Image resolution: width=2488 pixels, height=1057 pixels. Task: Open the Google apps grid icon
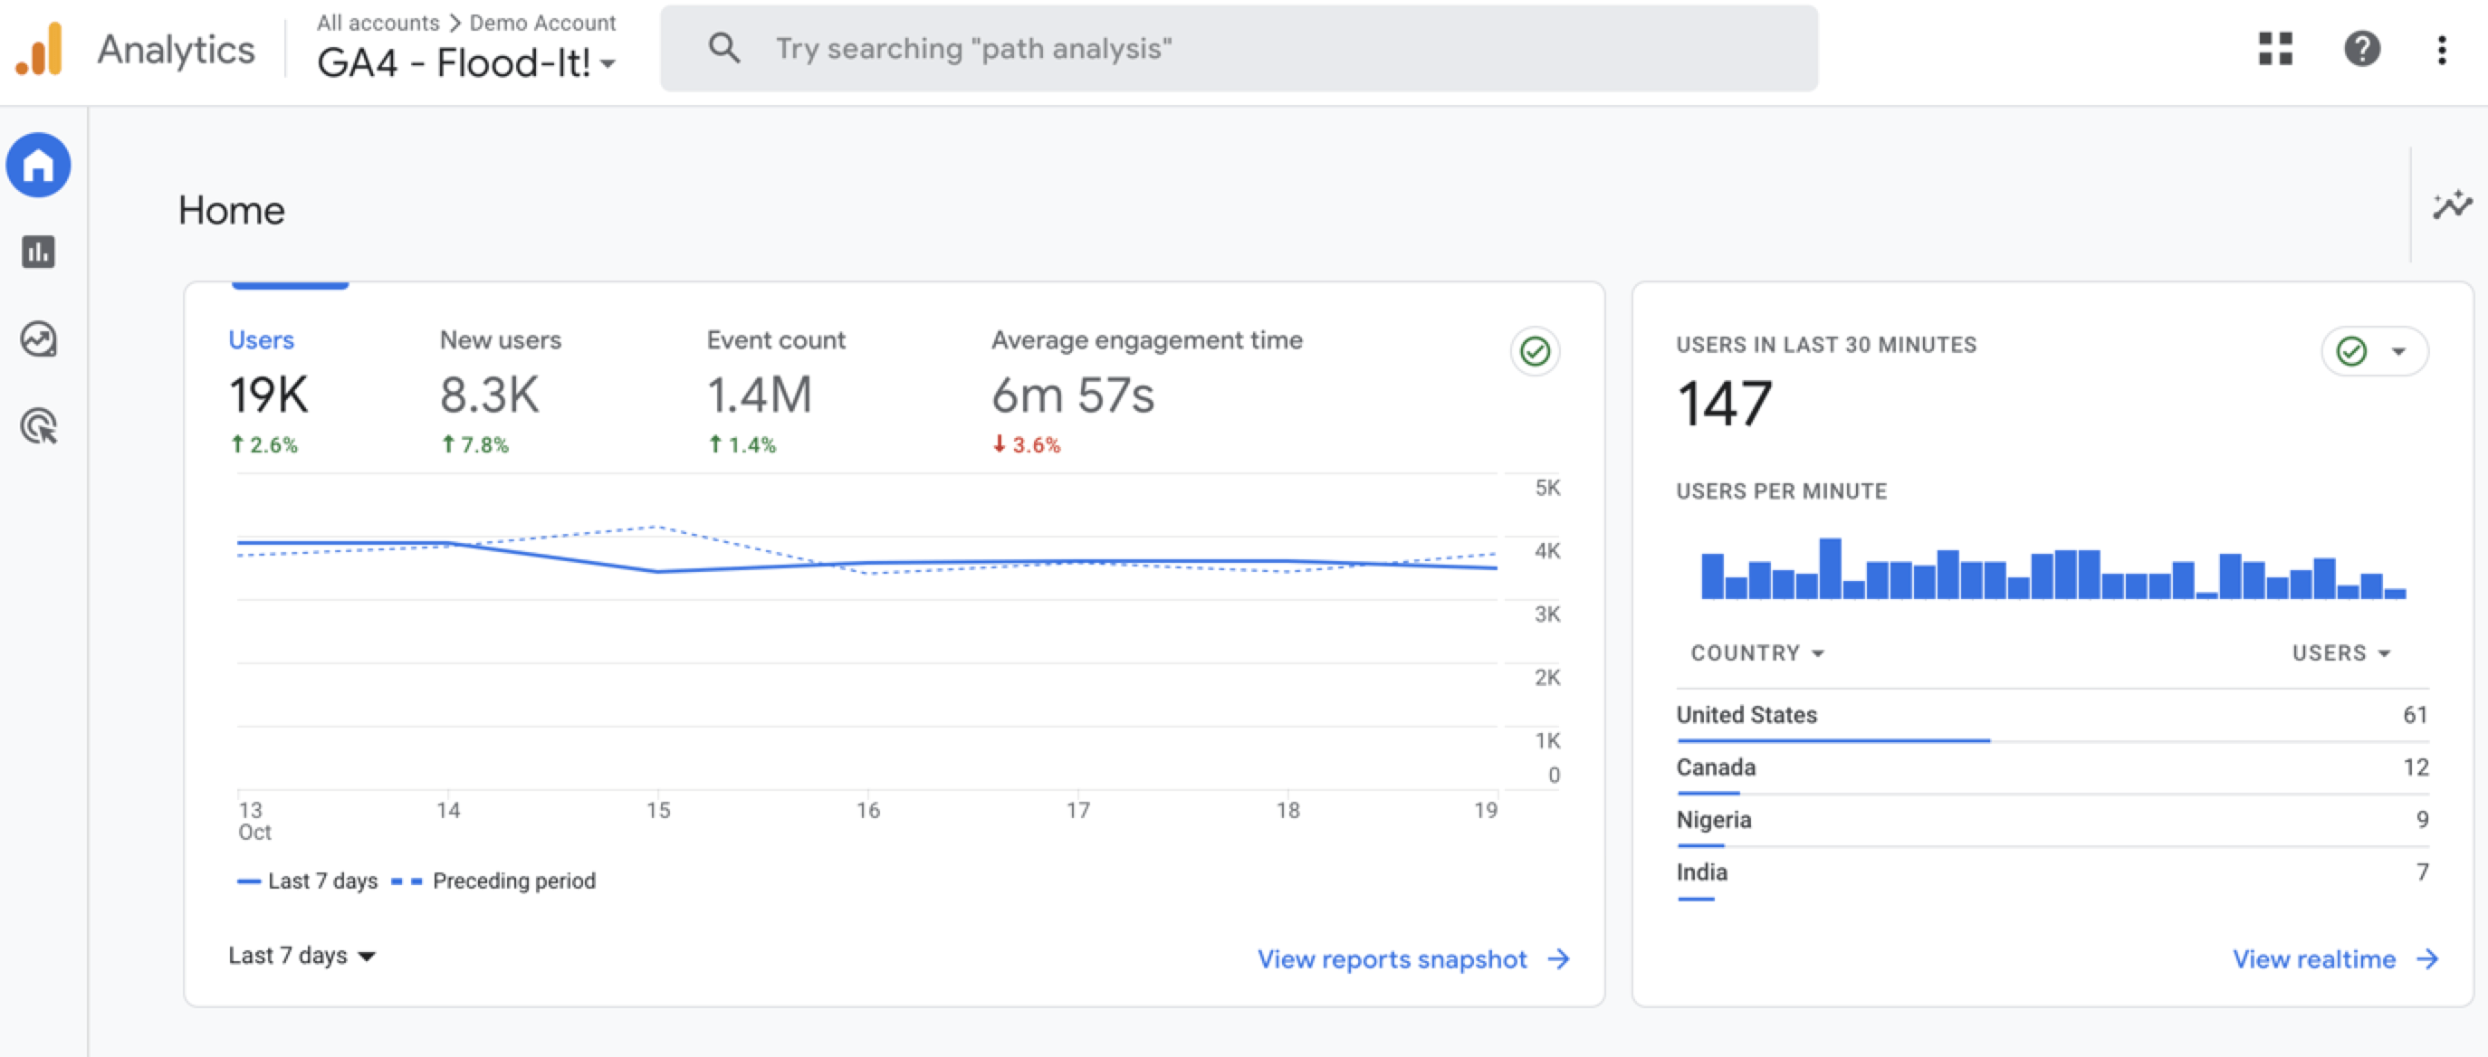tap(2274, 48)
